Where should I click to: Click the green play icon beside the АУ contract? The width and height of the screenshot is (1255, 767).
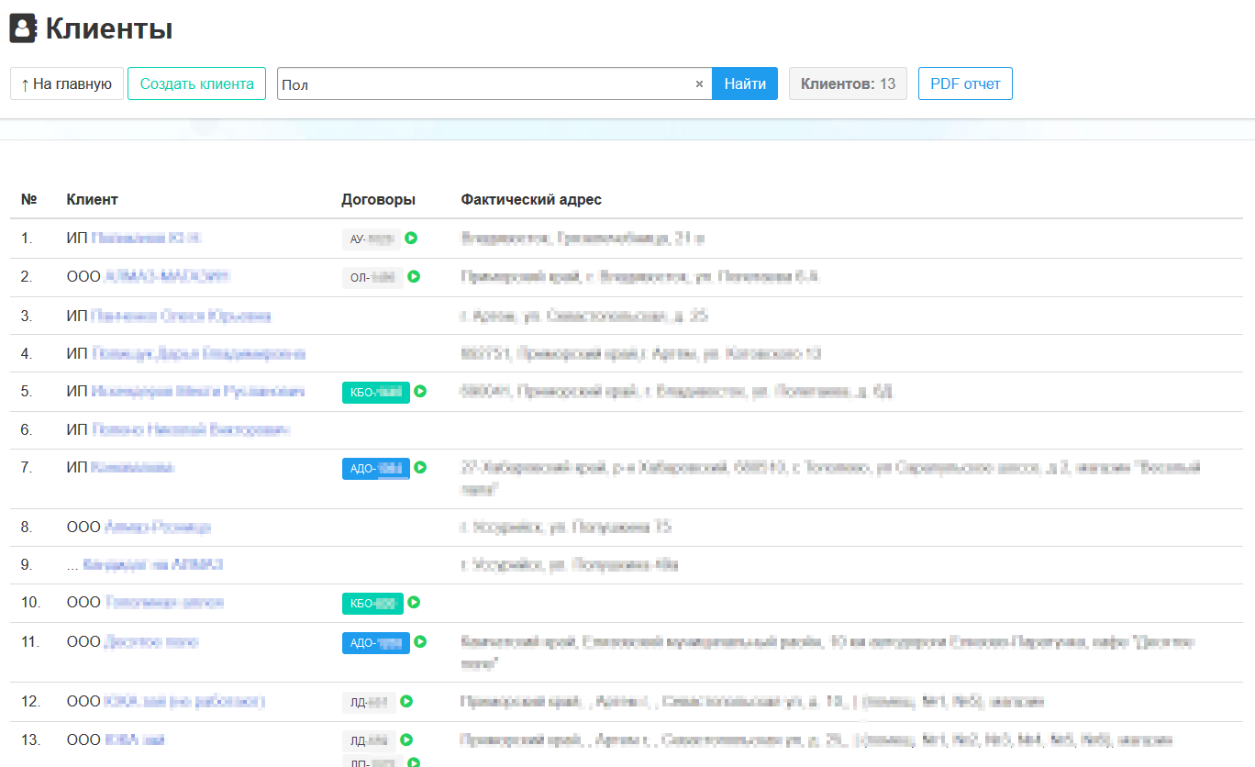pos(411,239)
